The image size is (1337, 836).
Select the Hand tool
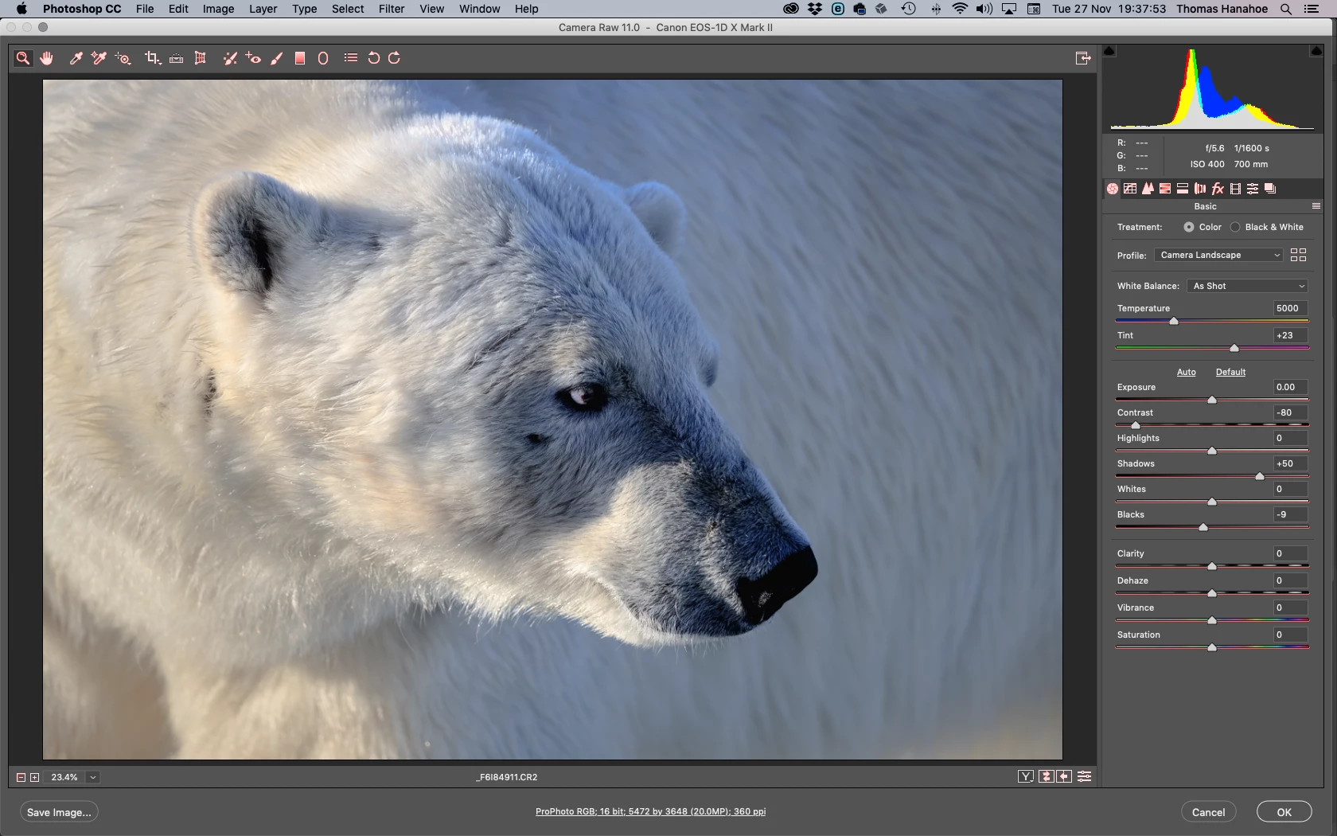pyautogui.click(x=47, y=58)
